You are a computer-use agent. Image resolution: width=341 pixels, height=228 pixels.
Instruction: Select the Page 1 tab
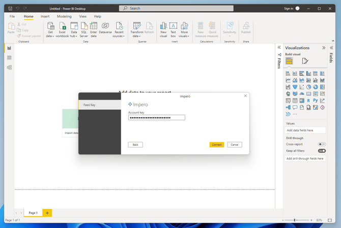coord(33,213)
